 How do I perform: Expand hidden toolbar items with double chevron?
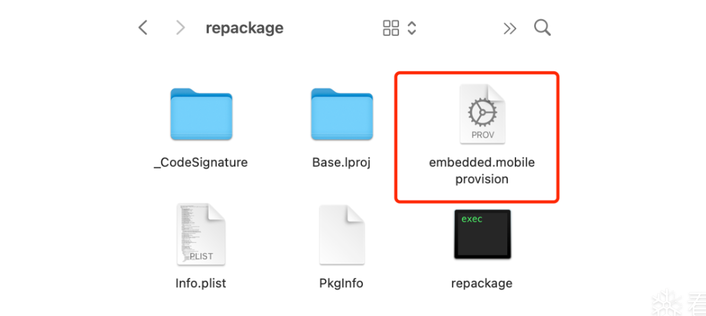tap(509, 28)
